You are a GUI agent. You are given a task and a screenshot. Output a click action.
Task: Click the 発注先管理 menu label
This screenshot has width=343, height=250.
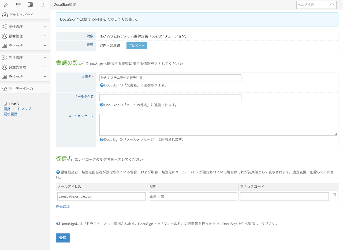click(x=17, y=67)
